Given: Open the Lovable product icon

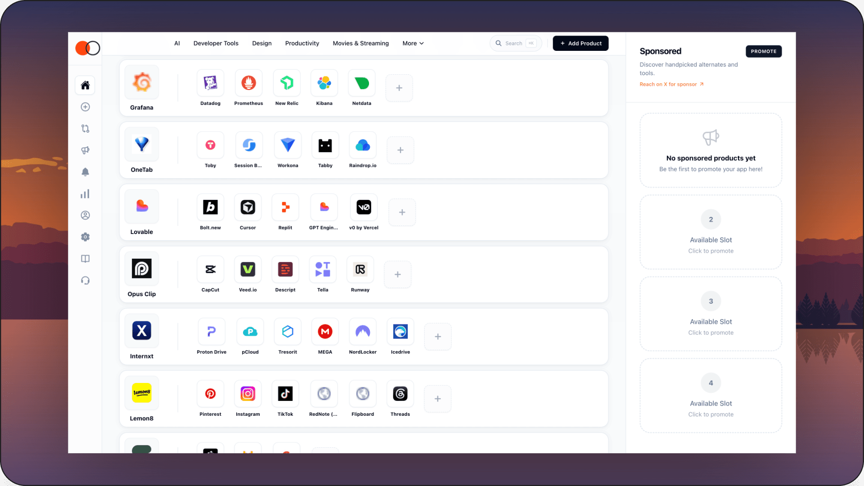Looking at the screenshot, I should click(x=142, y=207).
